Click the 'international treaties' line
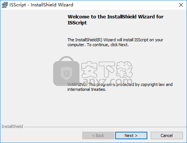 tap(87, 89)
